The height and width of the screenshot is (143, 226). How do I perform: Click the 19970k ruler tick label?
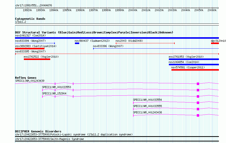tap(93, 10)
